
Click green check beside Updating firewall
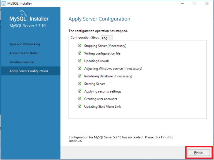[80, 61]
